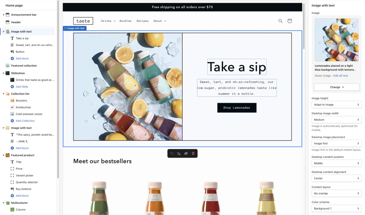Click move section up toolbar icon
This screenshot has width=365, height=215.
click(x=172, y=154)
